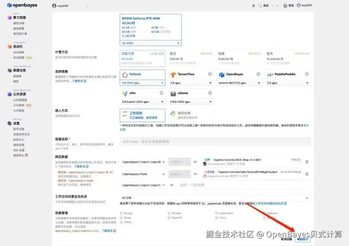Show info for vllm image
The height and width of the screenshot is (246, 349).
point(161,93)
